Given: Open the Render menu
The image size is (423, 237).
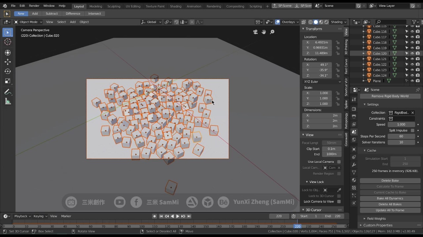Looking at the screenshot, I should coord(34,6).
